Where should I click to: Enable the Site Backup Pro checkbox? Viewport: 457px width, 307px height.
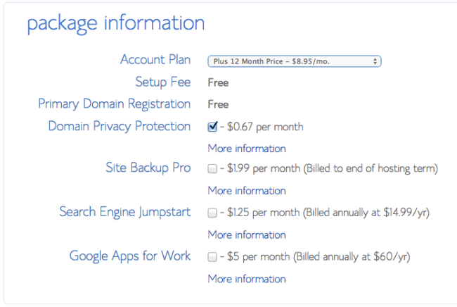coord(212,169)
